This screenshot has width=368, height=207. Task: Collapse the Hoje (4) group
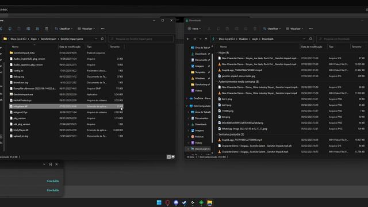pyautogui.click(x=217, y=53)
